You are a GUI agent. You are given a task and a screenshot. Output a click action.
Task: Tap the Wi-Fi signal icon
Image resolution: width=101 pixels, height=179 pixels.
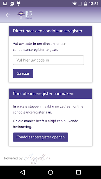[x=75, y=4]
